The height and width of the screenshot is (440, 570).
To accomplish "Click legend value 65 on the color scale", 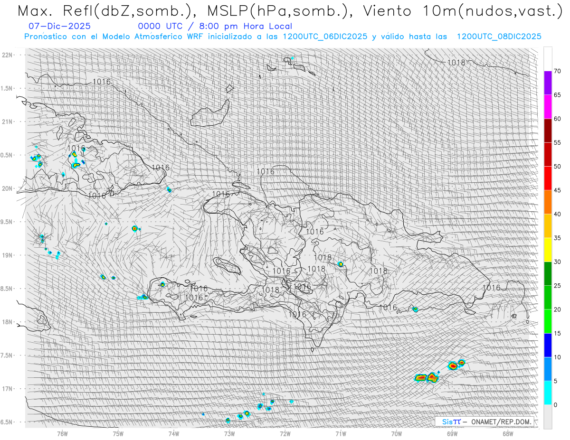I will (x=558, y=95).
